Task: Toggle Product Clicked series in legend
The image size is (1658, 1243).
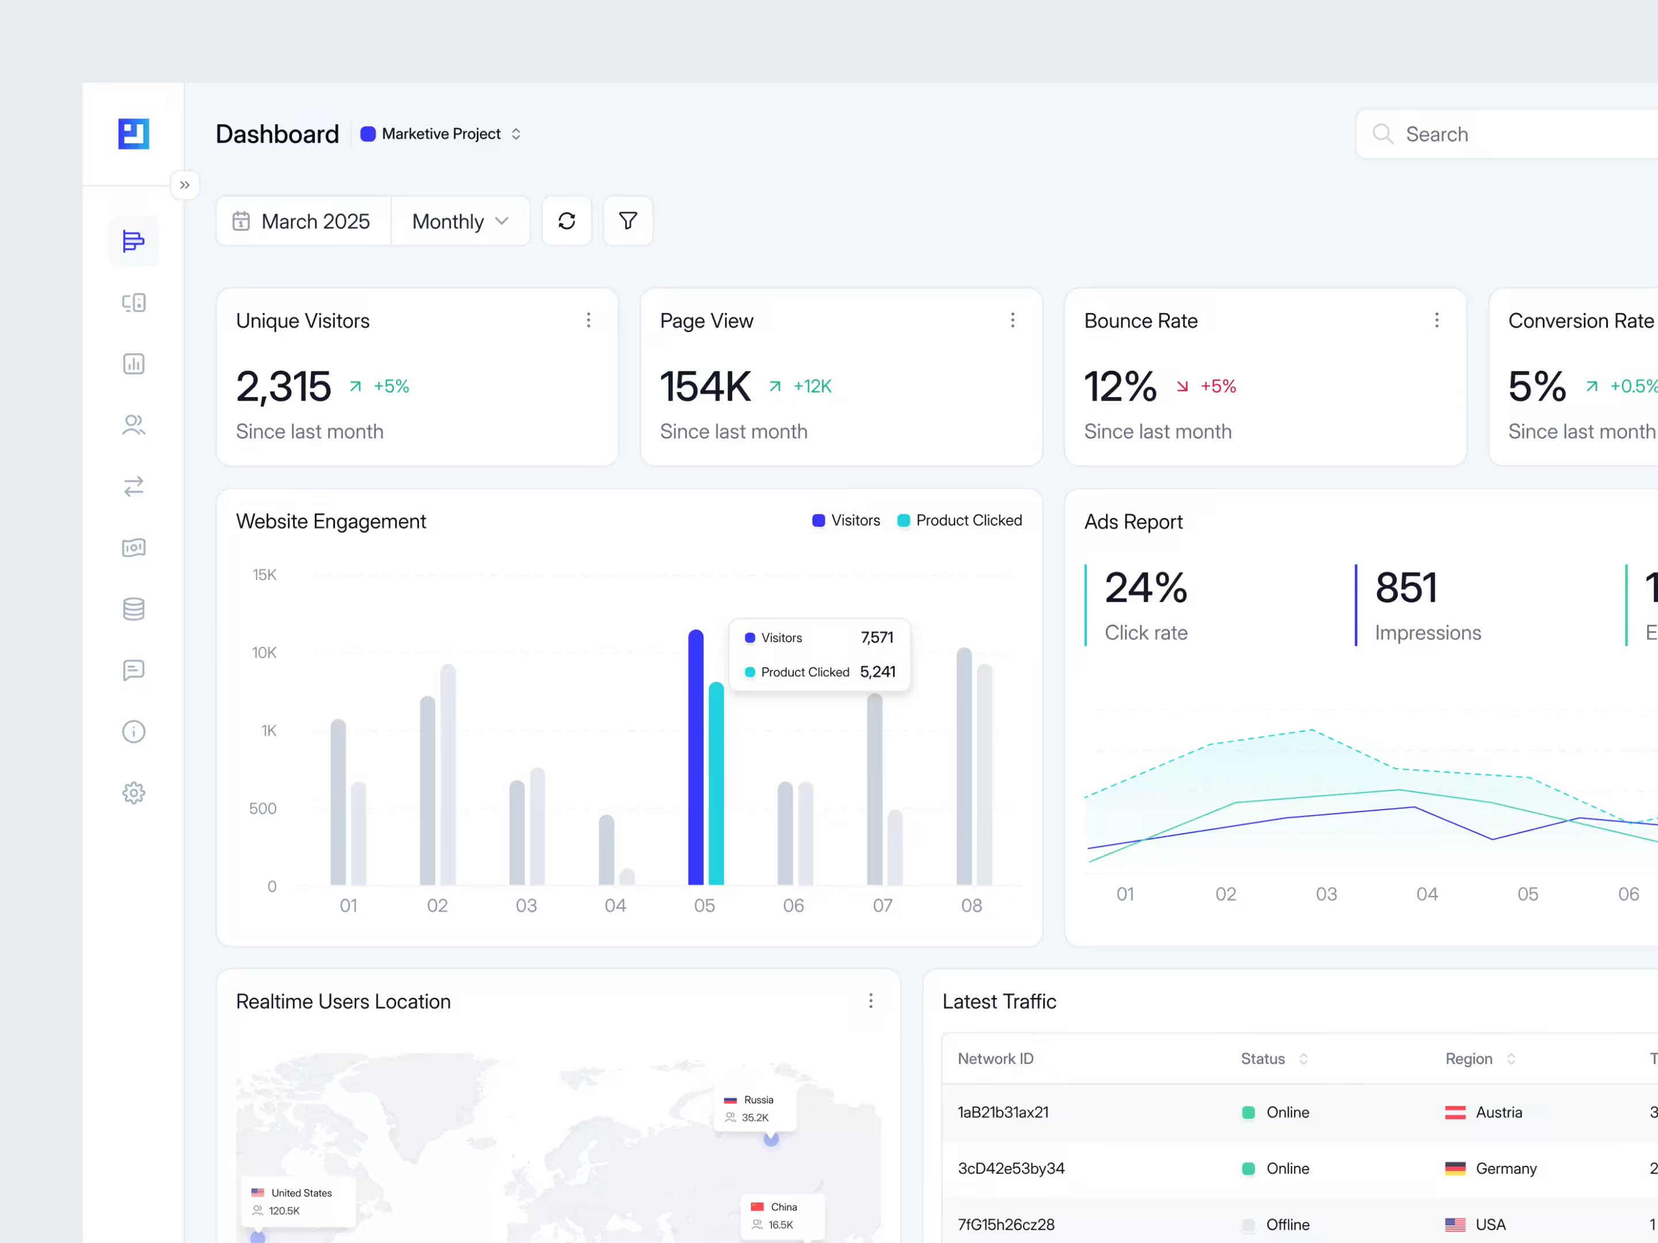Action: coord(960,521)
